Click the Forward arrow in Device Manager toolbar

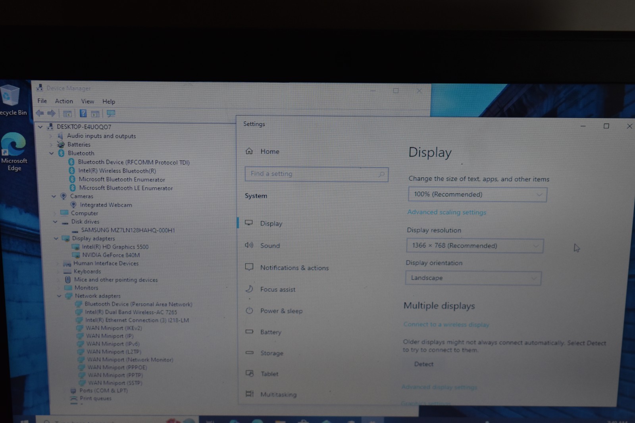[x=52, y=113]
